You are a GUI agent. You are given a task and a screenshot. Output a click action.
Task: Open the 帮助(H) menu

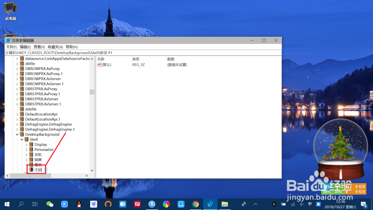(x=72, y=47)
